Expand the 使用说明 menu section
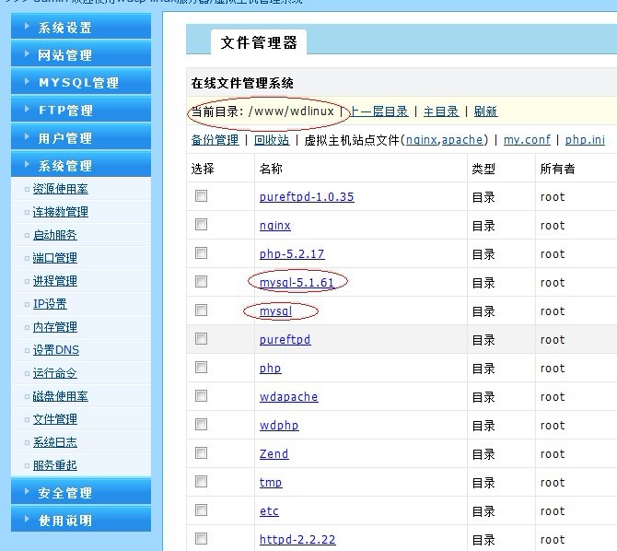The height and width of the screenshot is (551, 617). [81, 520]
